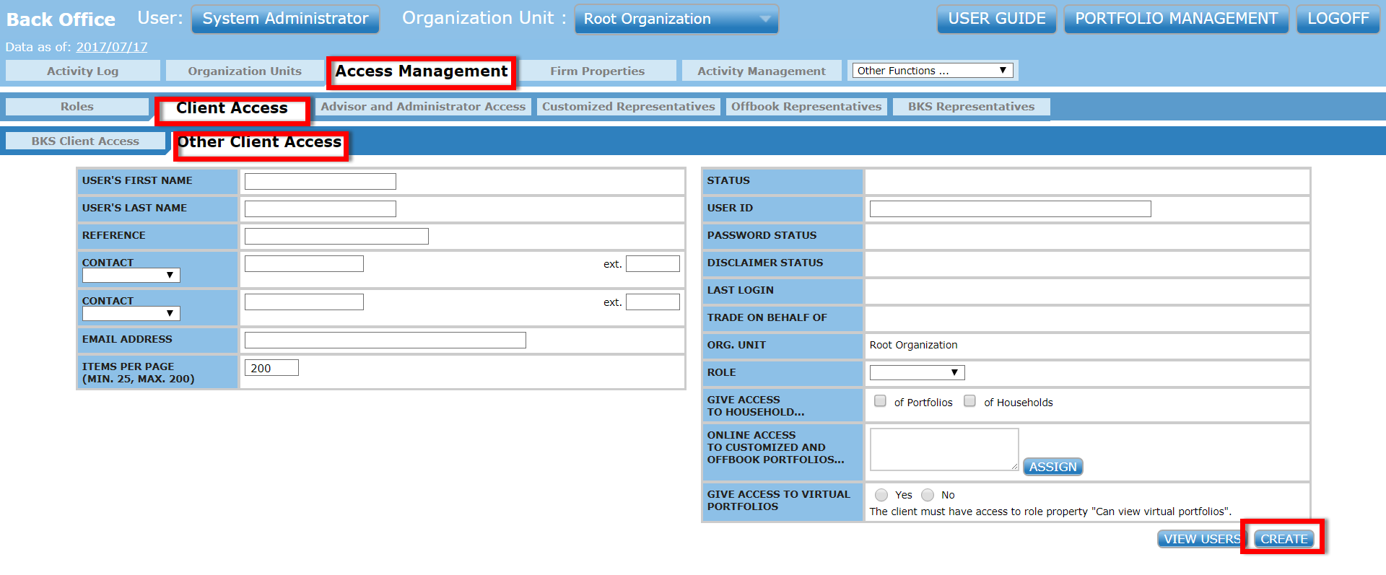Open the Role dropdown
Screen dimensions: 1386x575
click(x=917, y=372)
